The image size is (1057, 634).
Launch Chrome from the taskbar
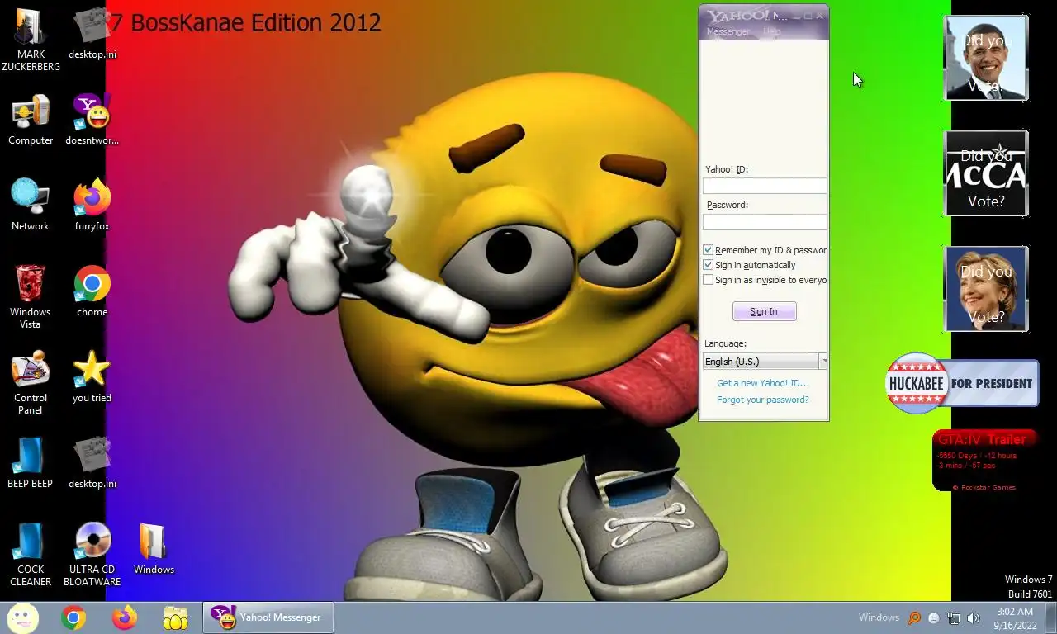coord(73,617)
